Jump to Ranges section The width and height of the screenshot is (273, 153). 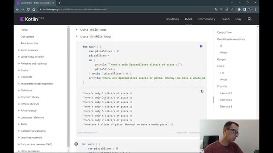[x=221, y=59]
